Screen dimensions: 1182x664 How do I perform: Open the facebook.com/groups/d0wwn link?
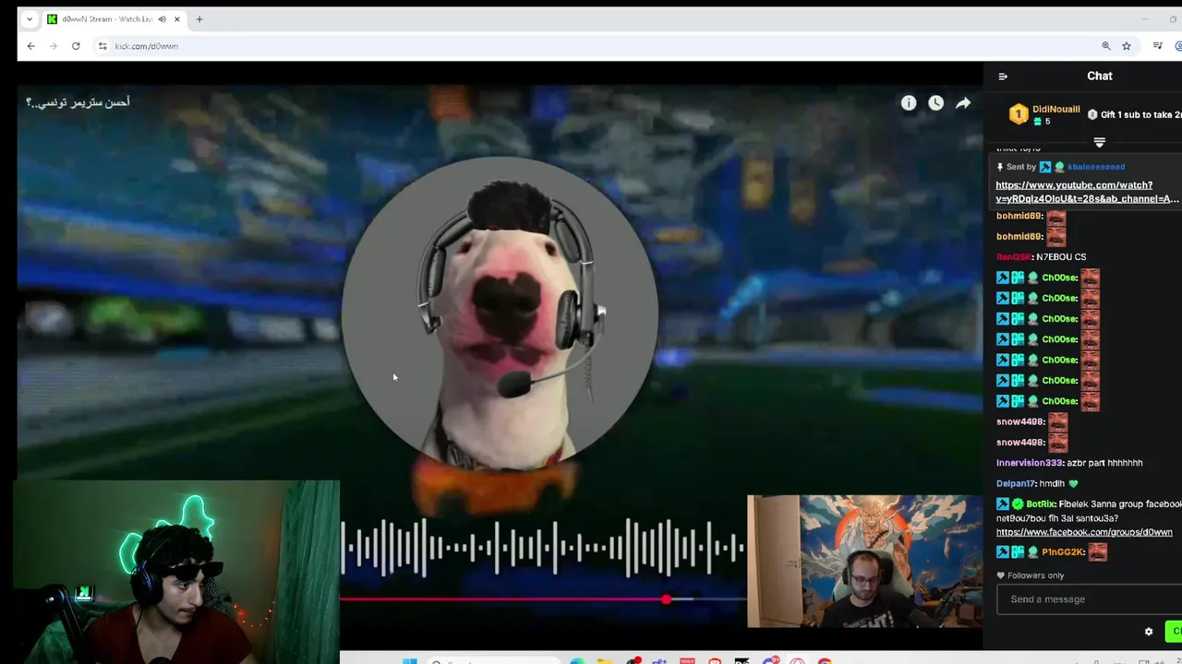[1084, 532]
